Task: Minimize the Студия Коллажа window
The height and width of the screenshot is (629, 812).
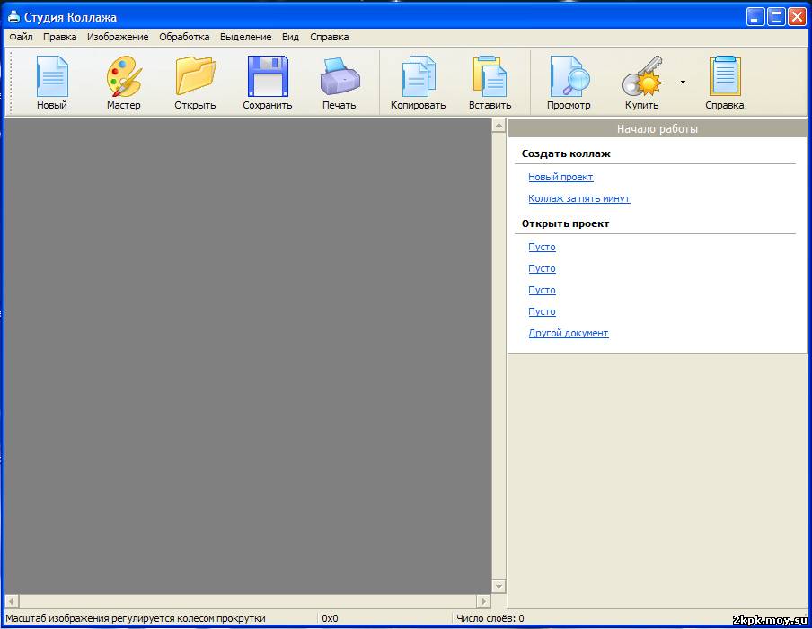Action: pos(755,17)
